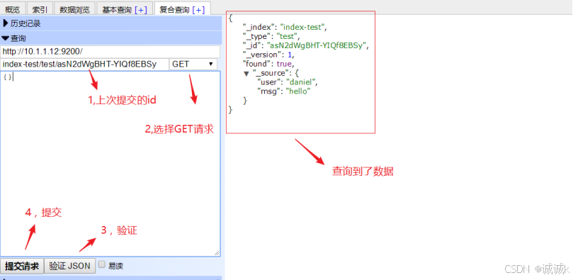The width and height of the screenshot is (578, 280).
Task: Click the "hello" msg value
Action: pyautogui.click(x=298, y=91)
